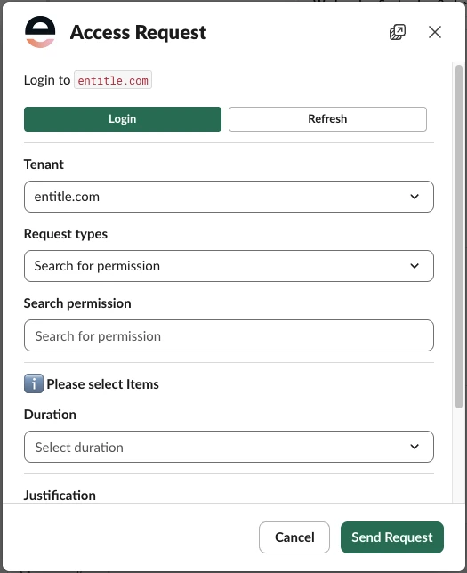Click the Duration field label
The height and width of the screenshot is (573, 467).
coord(50,415)
